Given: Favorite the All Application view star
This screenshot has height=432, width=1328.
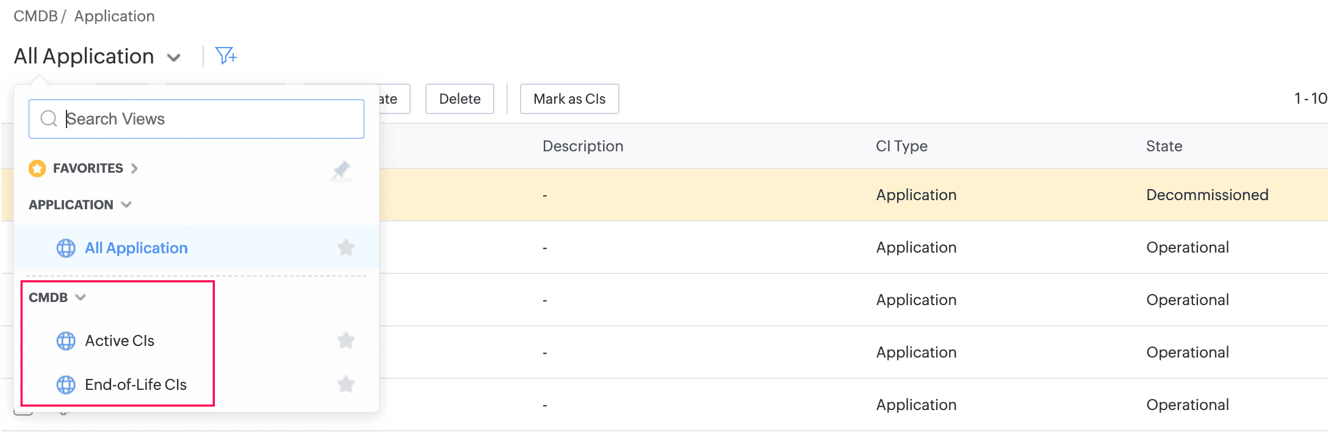Looking at the screenshot, I should (x=346, y=248).
